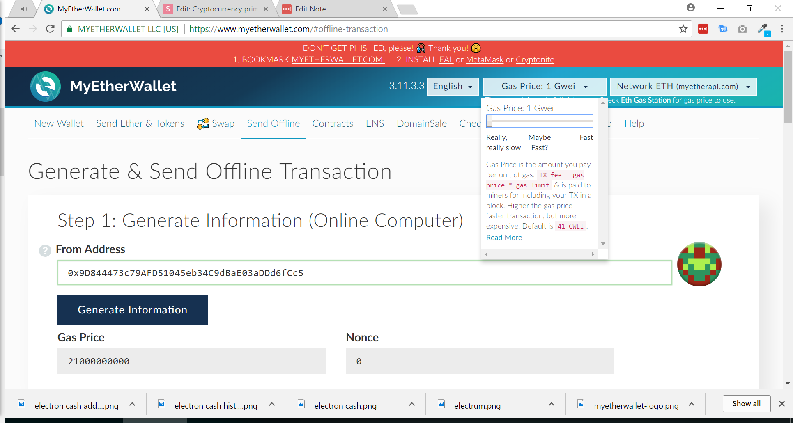Open the Help tab
The width and height of the screenshot is (793, 423).
634,123
